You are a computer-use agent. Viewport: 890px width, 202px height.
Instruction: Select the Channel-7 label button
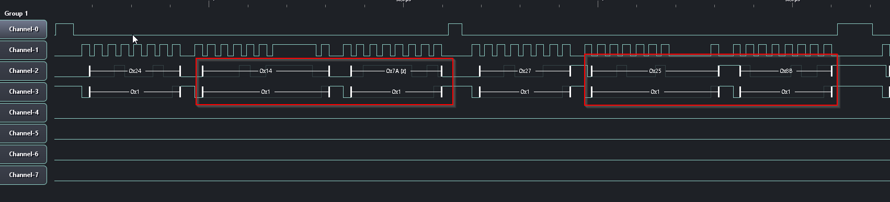point(24,175)
